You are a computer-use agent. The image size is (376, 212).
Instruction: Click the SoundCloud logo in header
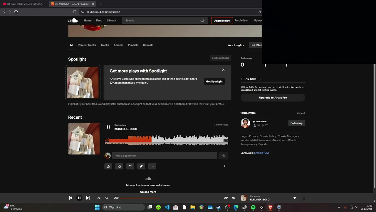(x=73, y=20)
